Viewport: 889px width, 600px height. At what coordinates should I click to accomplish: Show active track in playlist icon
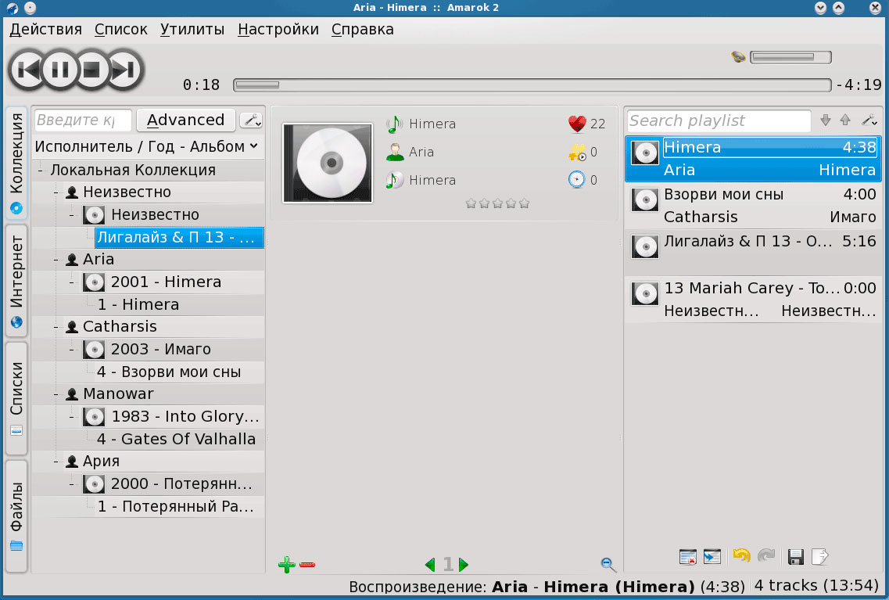pyautogui.click(x=712, y=557)
